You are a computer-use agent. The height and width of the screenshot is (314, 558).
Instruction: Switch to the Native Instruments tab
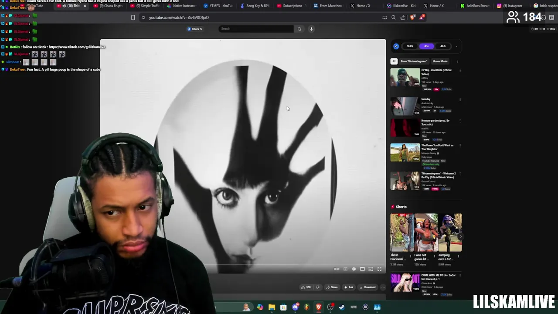181,6
